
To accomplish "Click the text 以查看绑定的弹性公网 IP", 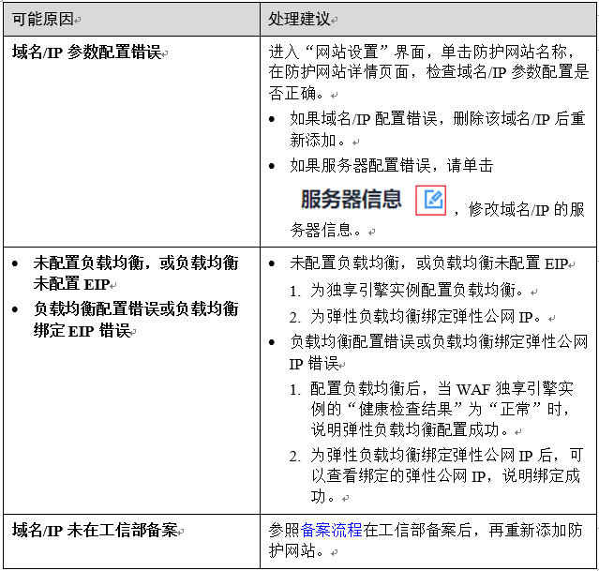I will pyautogui.click(x=398, y=476).
